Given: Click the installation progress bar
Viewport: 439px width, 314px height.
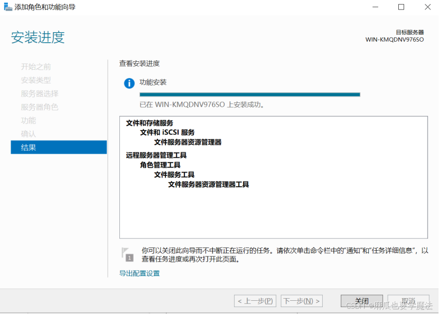Looking at the screenshot, I should (x=250, y=94).
